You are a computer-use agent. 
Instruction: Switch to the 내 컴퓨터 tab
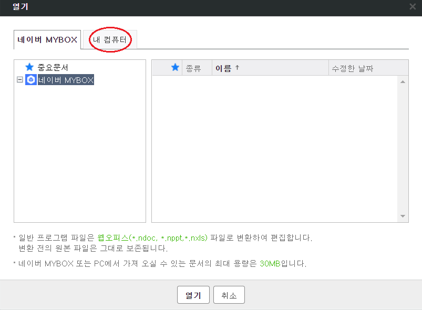pyautogui.click(x=110, y=39)
